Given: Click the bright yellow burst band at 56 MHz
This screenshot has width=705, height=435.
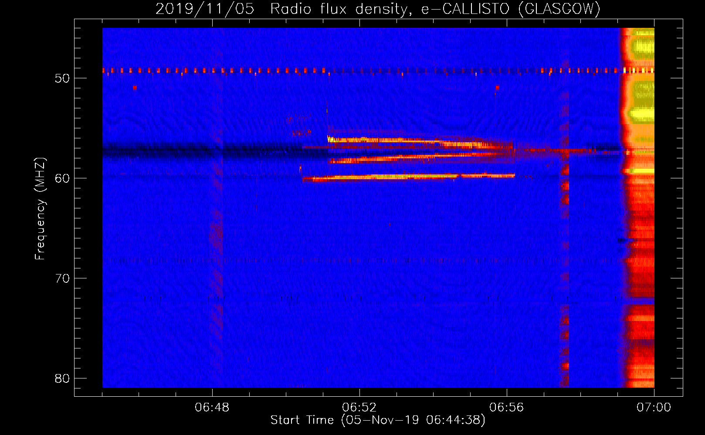Looking at the screenshot, I should click(x=420, y=142).
